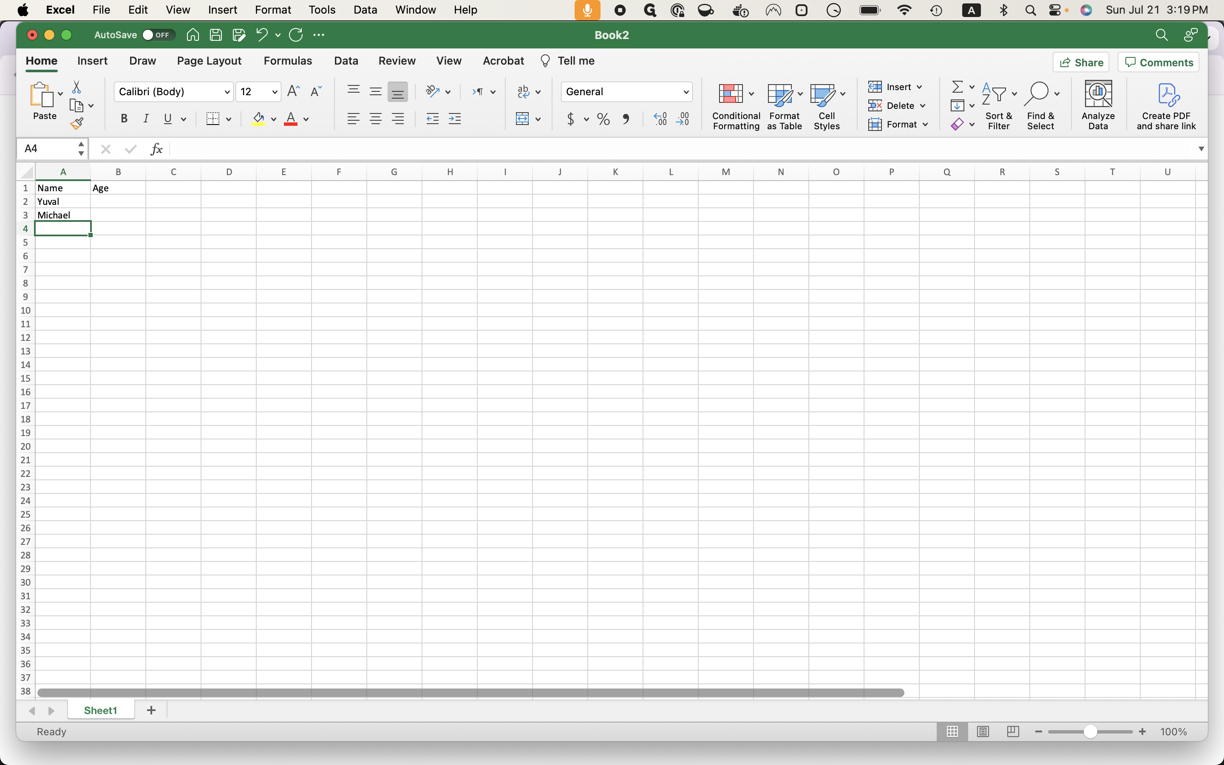1224x765 pixels.
Task: Open the font size dropdown arrow
Action: pos(275,92)
